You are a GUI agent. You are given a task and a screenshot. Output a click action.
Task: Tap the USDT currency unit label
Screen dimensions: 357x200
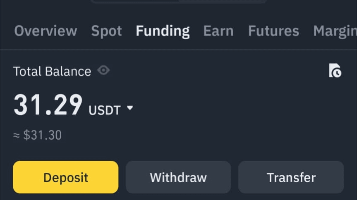pos(105,110)
